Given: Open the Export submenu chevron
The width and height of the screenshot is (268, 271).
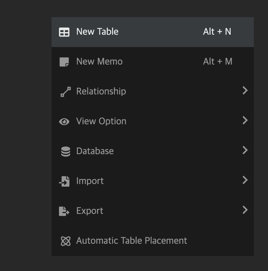Looking at the screenshot, I should [x=245, y=210].
